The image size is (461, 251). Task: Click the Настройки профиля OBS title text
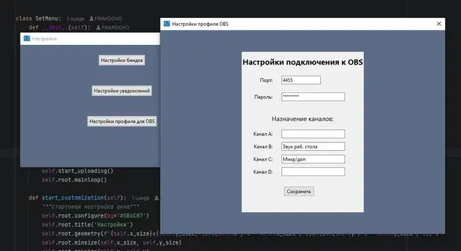[x=200, y=24]
